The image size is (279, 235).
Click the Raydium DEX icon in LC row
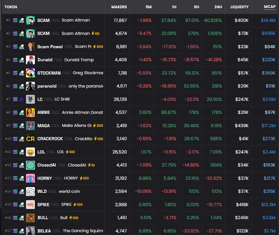[x=22, y=99]
